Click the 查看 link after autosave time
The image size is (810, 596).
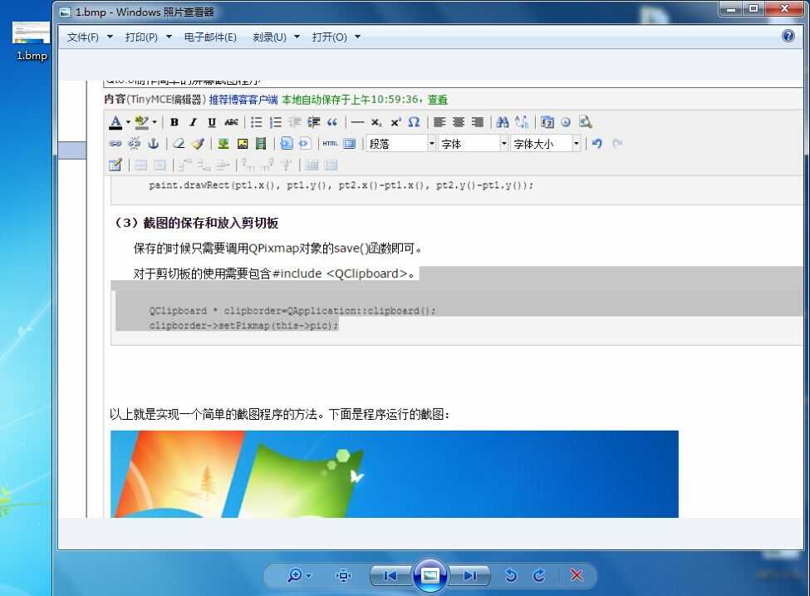point(438,100)
